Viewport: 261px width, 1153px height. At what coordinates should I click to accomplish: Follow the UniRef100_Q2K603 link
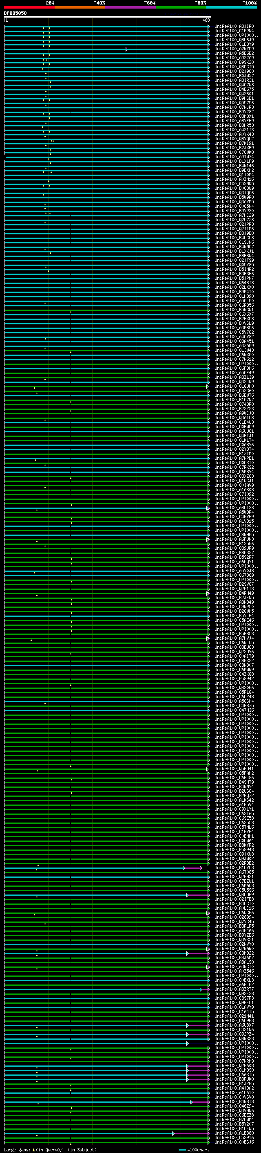coord(234,1065)
